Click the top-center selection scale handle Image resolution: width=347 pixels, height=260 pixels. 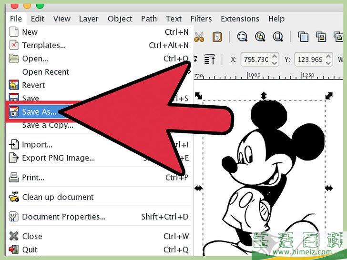coord(264,96)
